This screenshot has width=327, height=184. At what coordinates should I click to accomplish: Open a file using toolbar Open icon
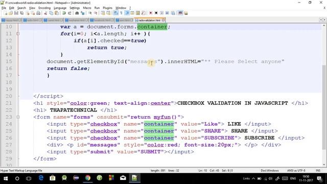[x=11, y=13]
